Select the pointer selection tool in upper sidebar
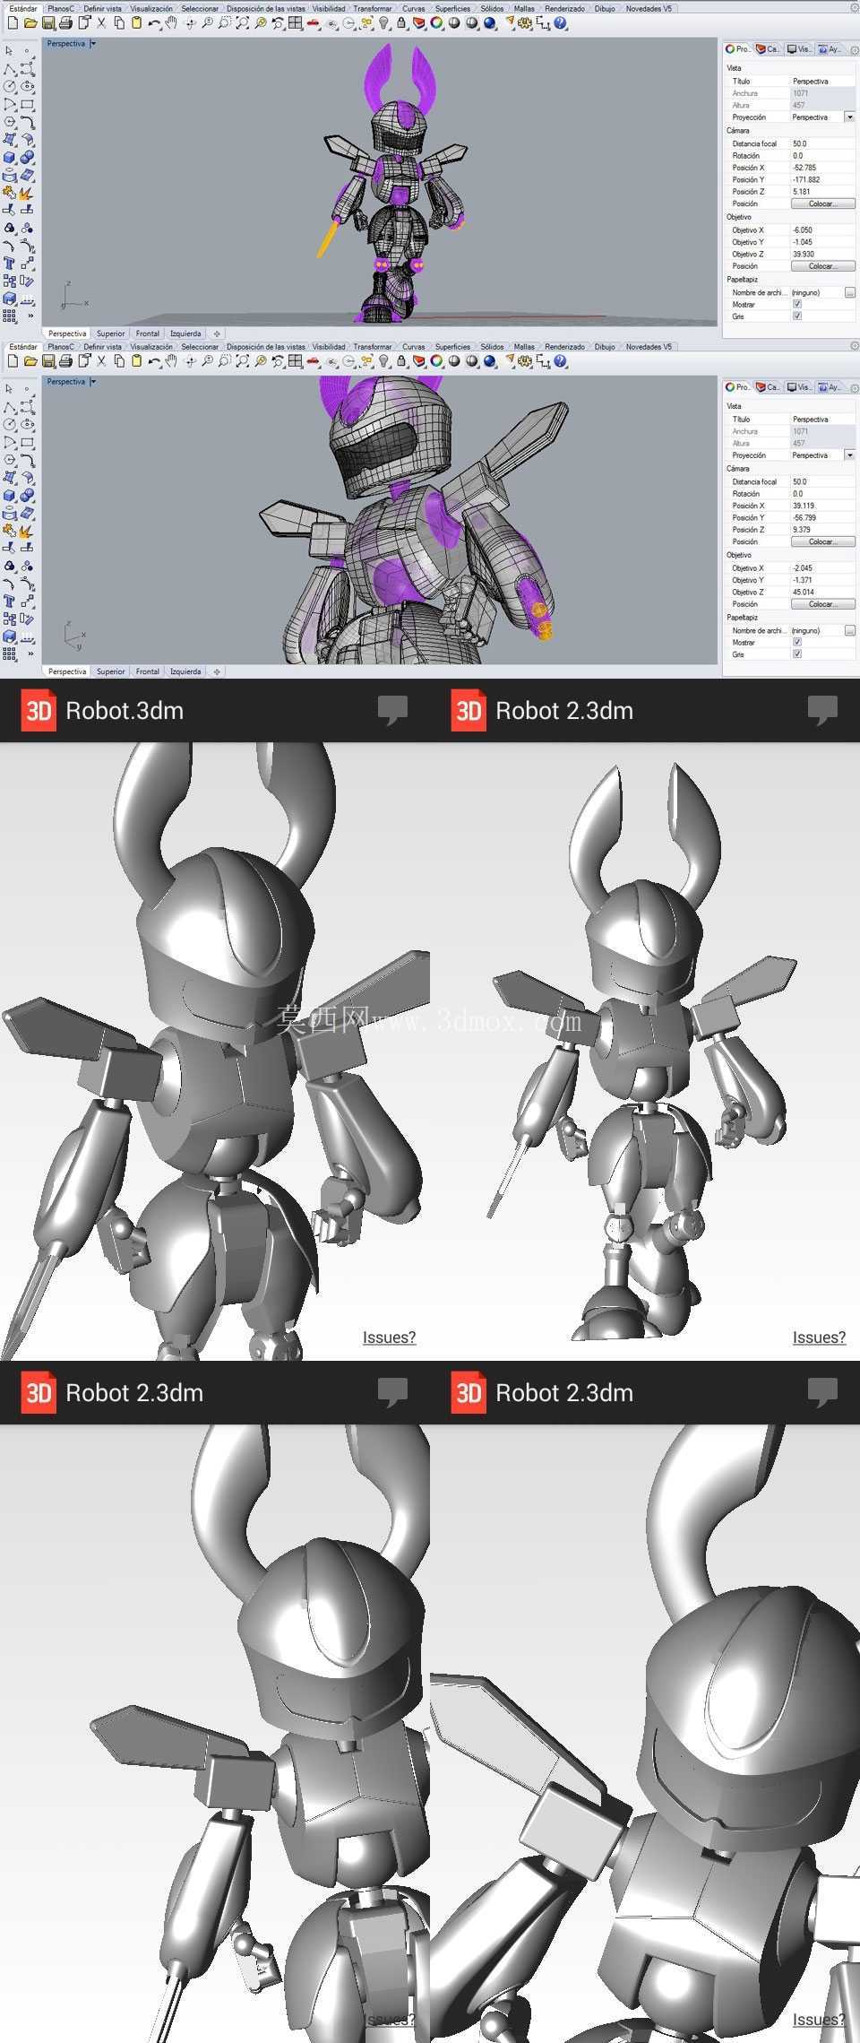The image size is (860, 2043). click(x=9, y=51)
